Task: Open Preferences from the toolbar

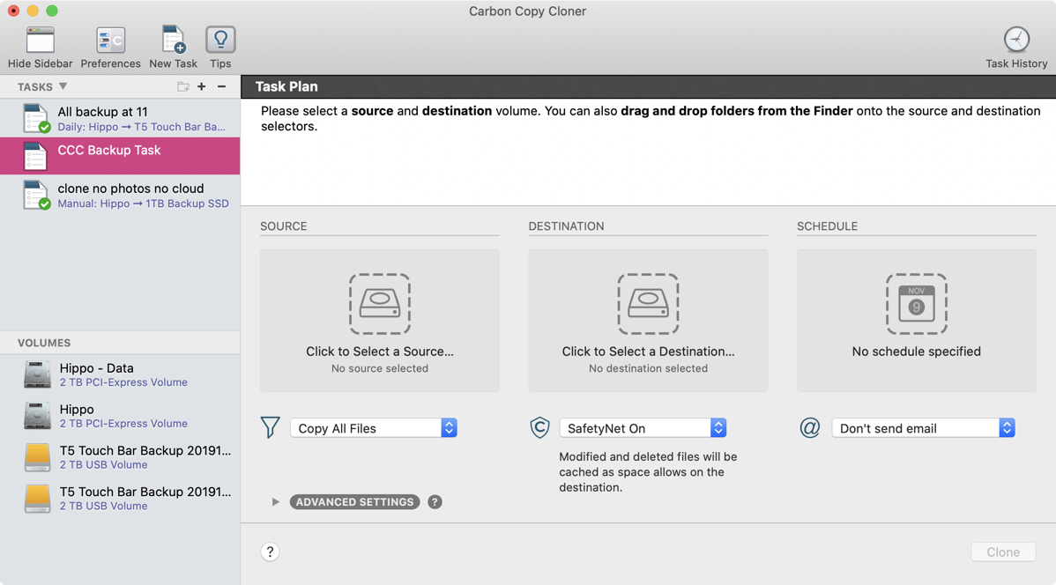Action: [110, 41]
